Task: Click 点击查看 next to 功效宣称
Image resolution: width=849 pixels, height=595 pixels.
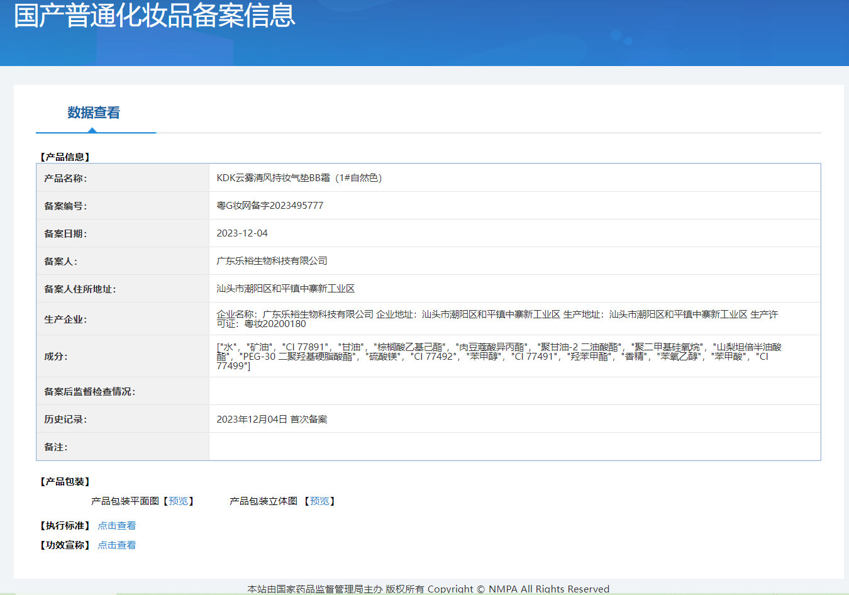Action: 116,545
